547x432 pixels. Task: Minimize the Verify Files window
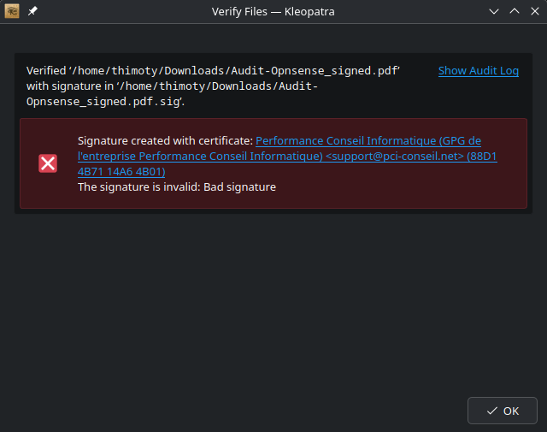pyautogui.click(x=494, y=11)
